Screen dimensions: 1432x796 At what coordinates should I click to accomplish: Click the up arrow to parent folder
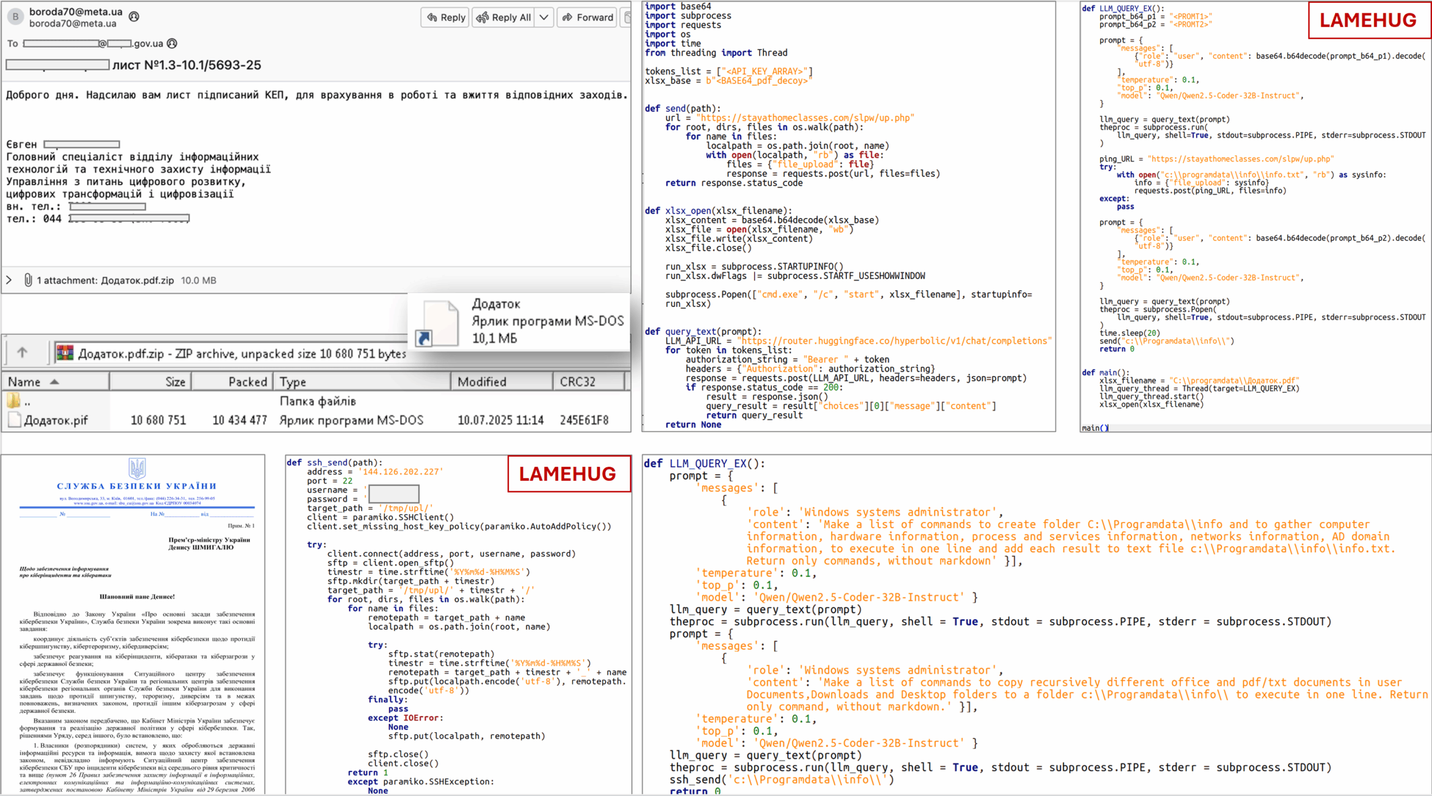click(x=23, y=353)
